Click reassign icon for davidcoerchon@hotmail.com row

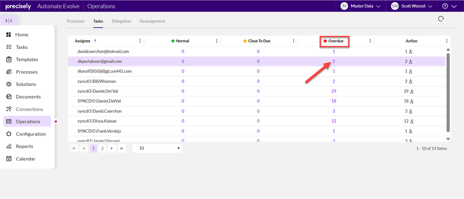tap(411, 51)
